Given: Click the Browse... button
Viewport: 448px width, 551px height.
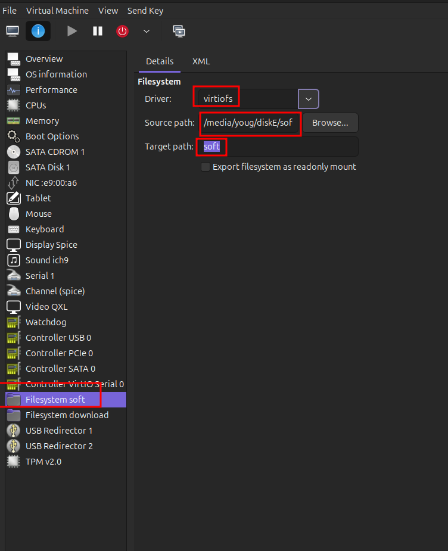Looking at the screenshot, I should [x=330, y=123].
